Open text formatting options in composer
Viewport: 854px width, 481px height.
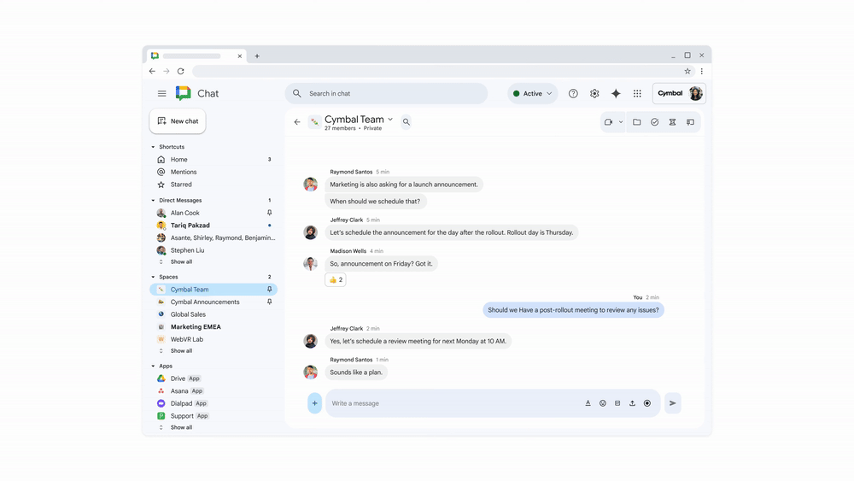click(588, 403)
